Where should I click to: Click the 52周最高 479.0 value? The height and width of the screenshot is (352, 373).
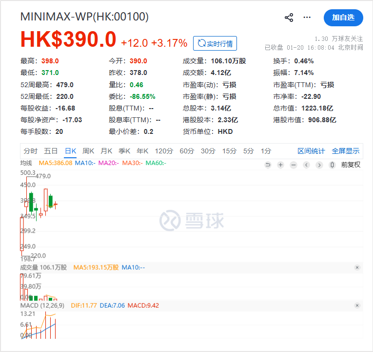click(x=65, y=85)
